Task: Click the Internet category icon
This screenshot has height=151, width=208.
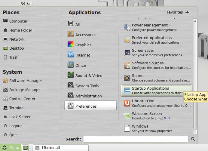Action: [71, 54]
